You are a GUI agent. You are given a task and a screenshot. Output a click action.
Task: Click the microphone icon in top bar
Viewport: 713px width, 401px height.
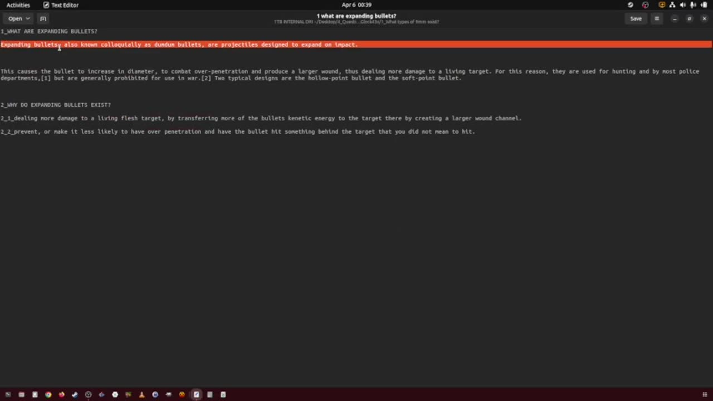694,5
